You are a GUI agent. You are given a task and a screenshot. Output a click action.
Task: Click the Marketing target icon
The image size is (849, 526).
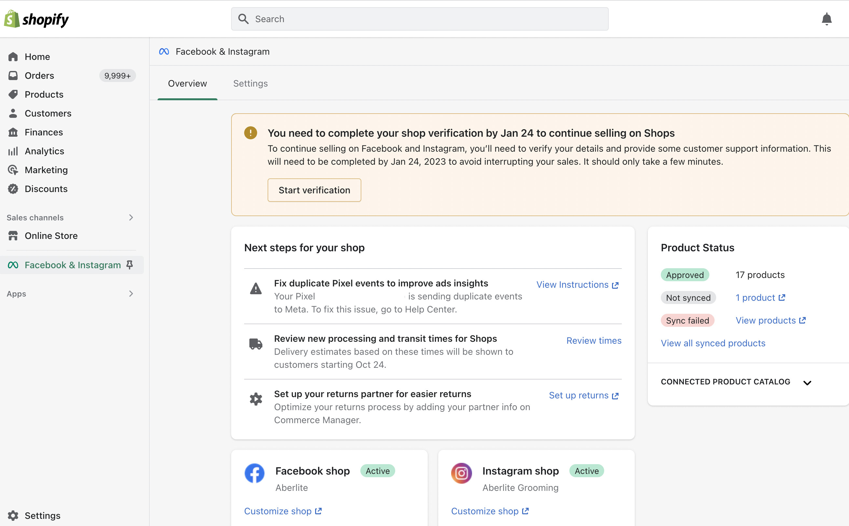click(13, 170)
